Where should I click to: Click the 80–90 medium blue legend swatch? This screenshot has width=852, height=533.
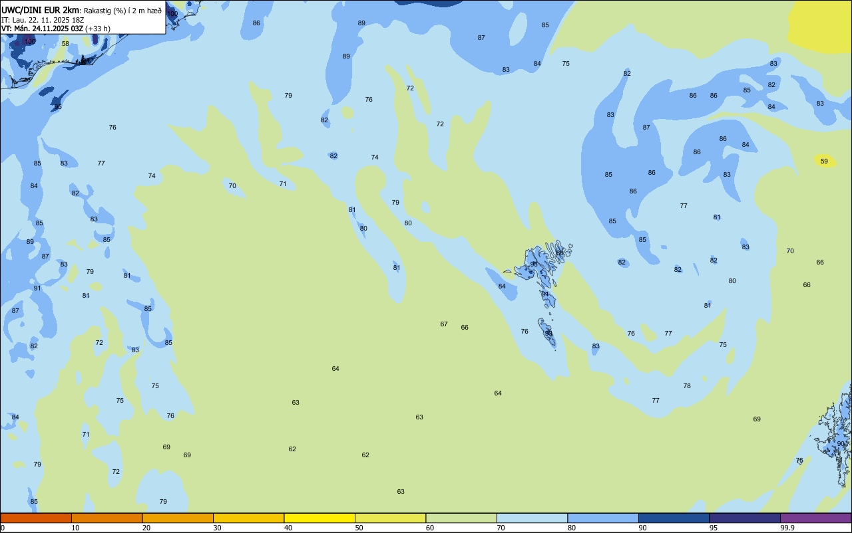[603, 518]
